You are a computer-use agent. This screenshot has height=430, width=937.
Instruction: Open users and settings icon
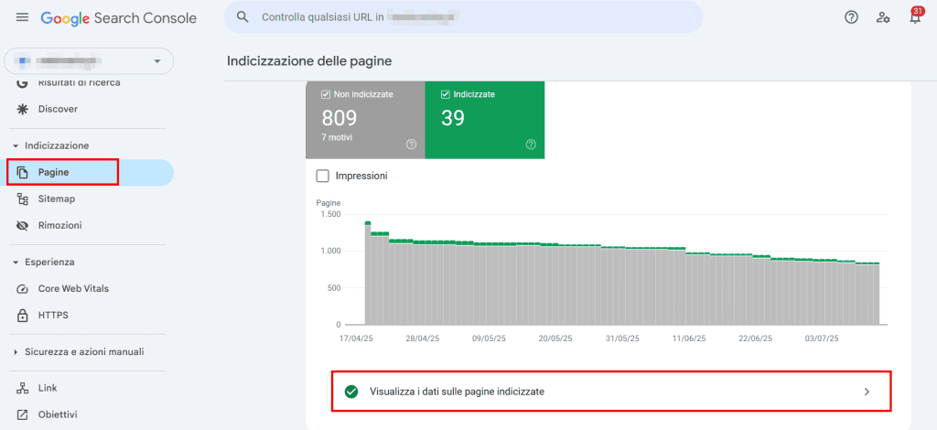point(883,17)
